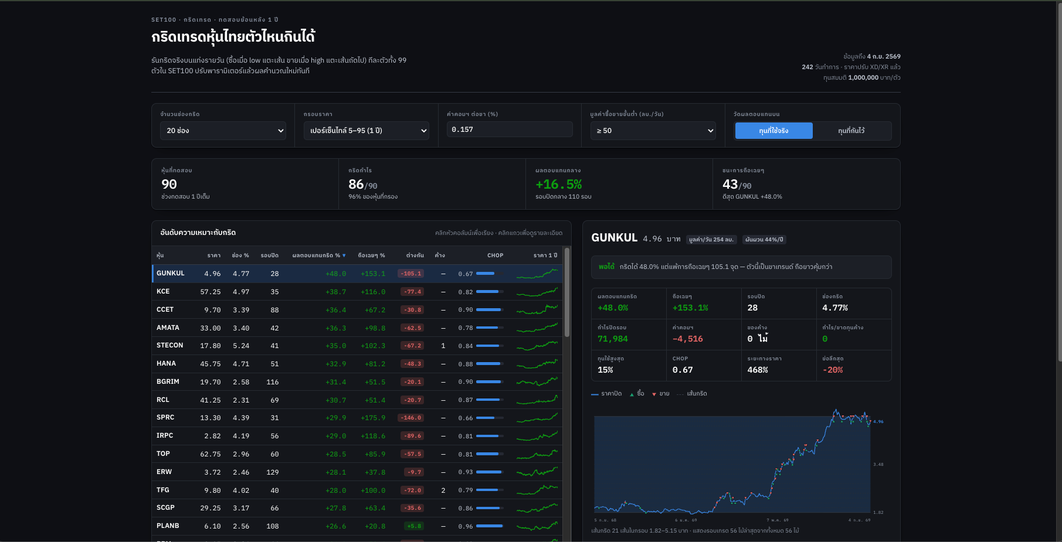Select the ทุนที่กันไว้ return mode
Screen dimensions: 1062x542
tap(851, 131)
